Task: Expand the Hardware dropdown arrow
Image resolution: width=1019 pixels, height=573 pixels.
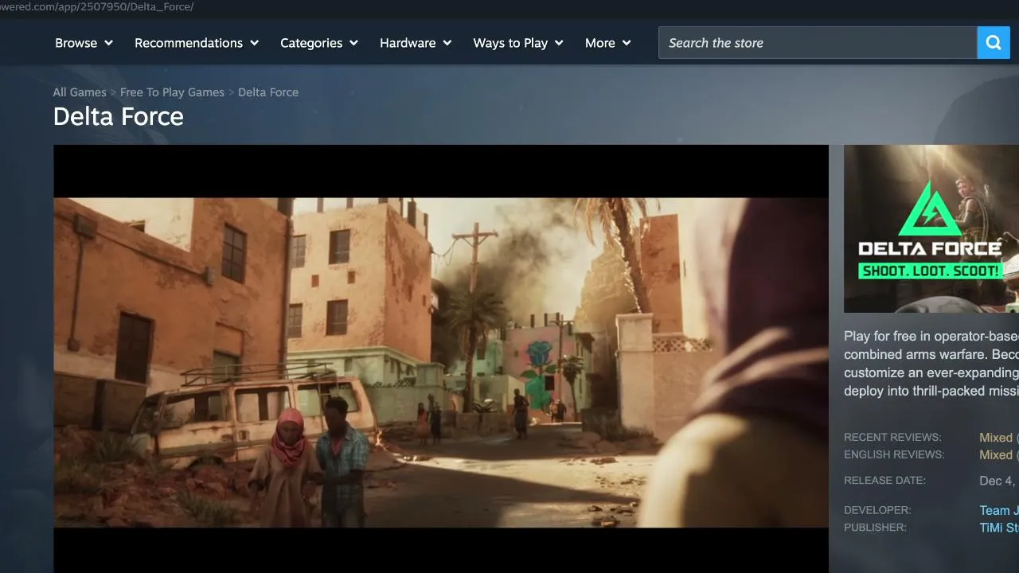Action: 447,43
